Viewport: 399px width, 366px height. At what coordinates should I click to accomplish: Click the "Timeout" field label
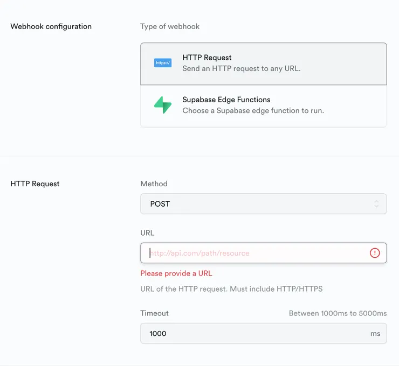click(x=154, y=313)
